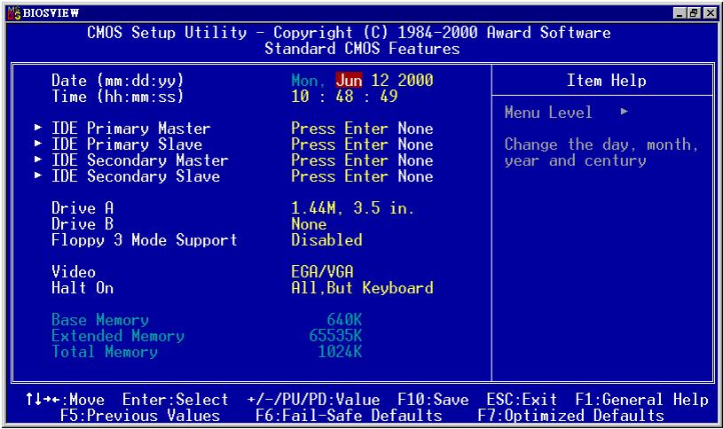This screenshot has width=723, height=429.
Task: Click the CMOS Setup Utility copyright header
Action: click(x=349, y=33)
